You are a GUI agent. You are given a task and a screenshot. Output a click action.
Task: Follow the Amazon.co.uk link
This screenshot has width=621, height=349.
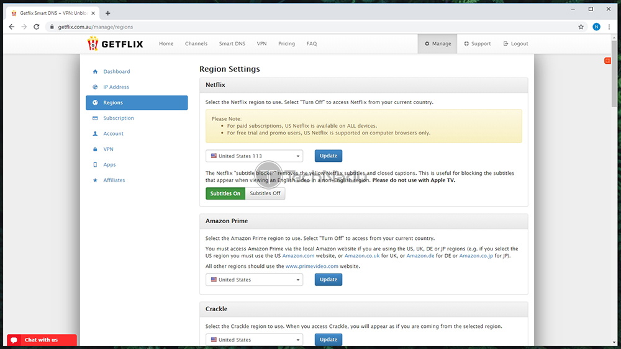362,256
